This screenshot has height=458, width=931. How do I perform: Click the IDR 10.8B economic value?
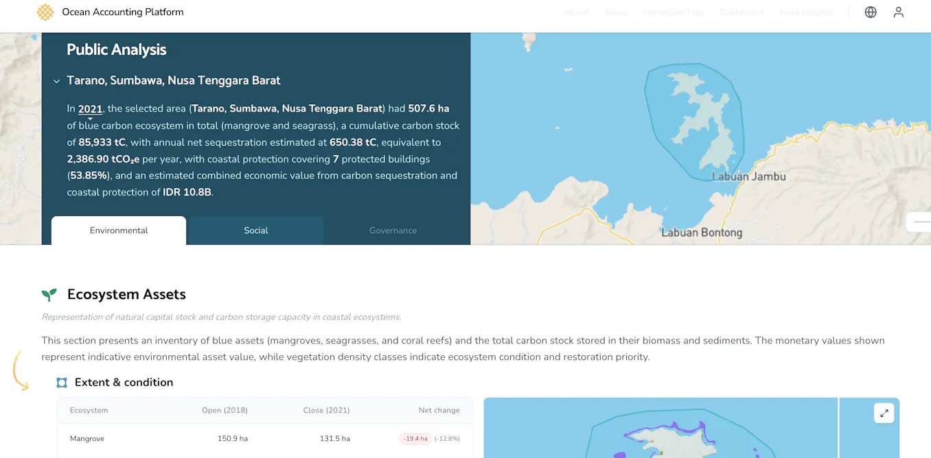tap(187, 193)
